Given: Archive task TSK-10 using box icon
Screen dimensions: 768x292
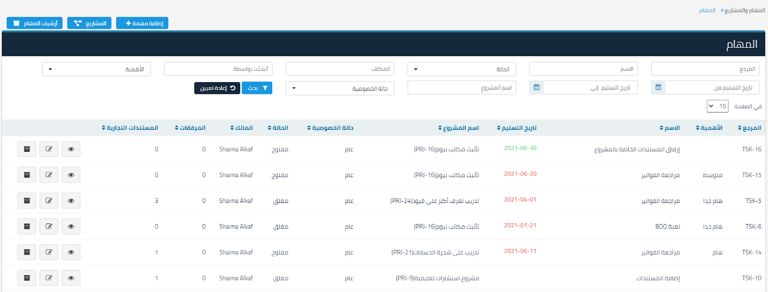Looking at the screenshot, I should point(27,278).
